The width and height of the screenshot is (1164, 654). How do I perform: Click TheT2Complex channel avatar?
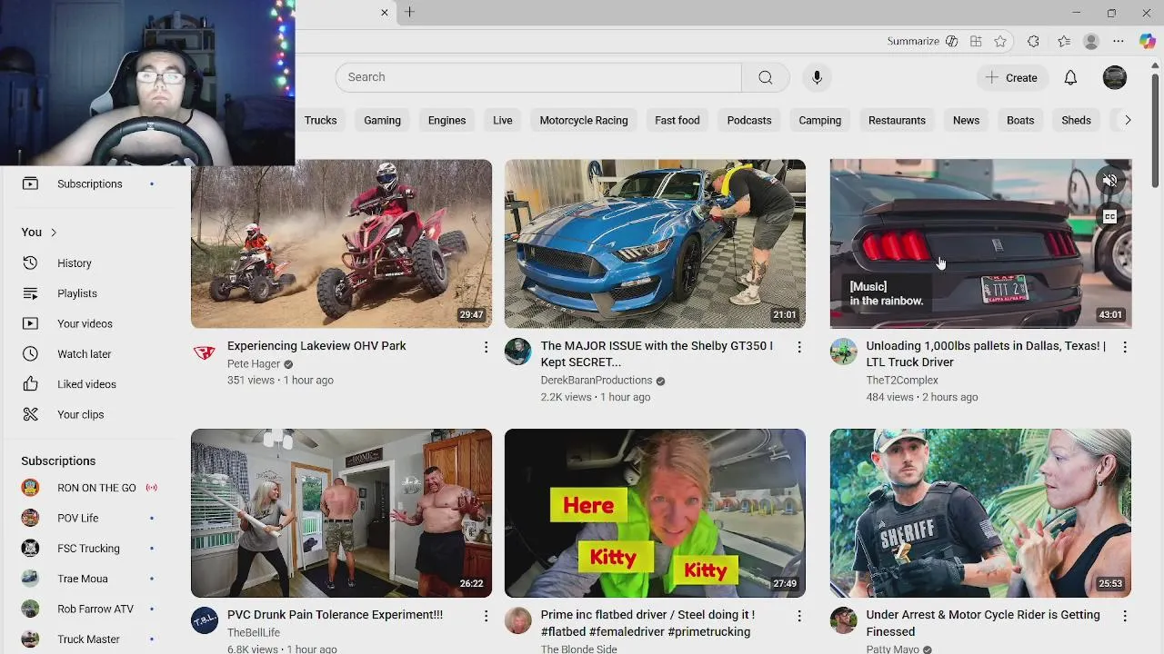[x=844, y=352]
